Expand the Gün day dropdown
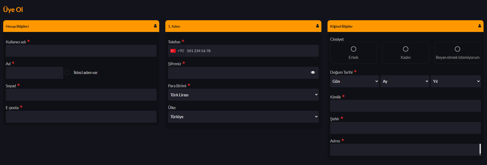 [355, 81]
